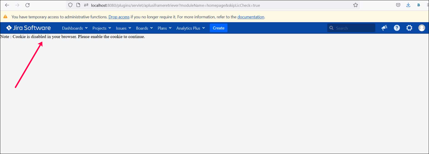The width and height of the screenshot is (429, 154).
Task: Expand the Dashboards dropdown
Action: click(75, 28)
